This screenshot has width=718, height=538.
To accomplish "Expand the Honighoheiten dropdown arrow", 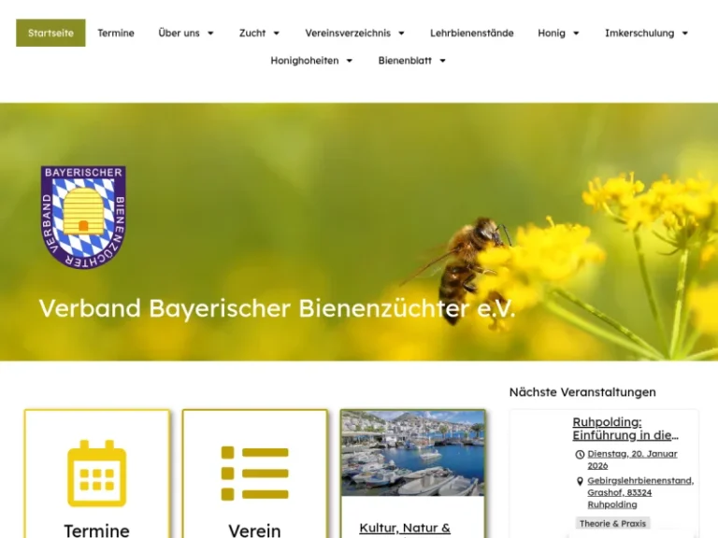I will (350, 61).
